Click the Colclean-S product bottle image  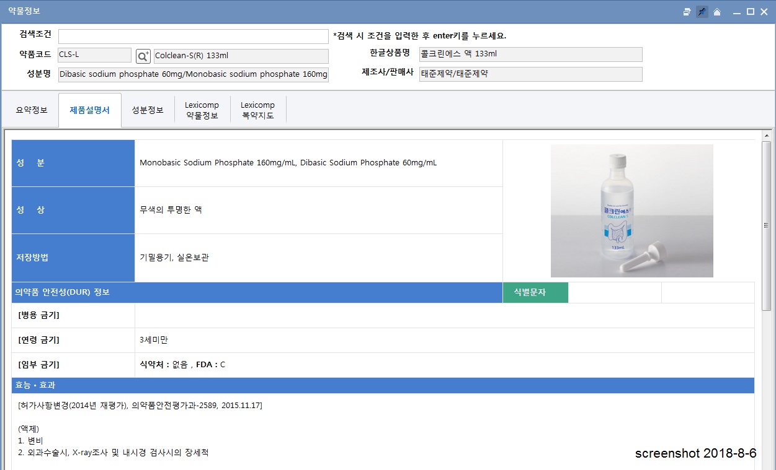click(x=632, y=211)
